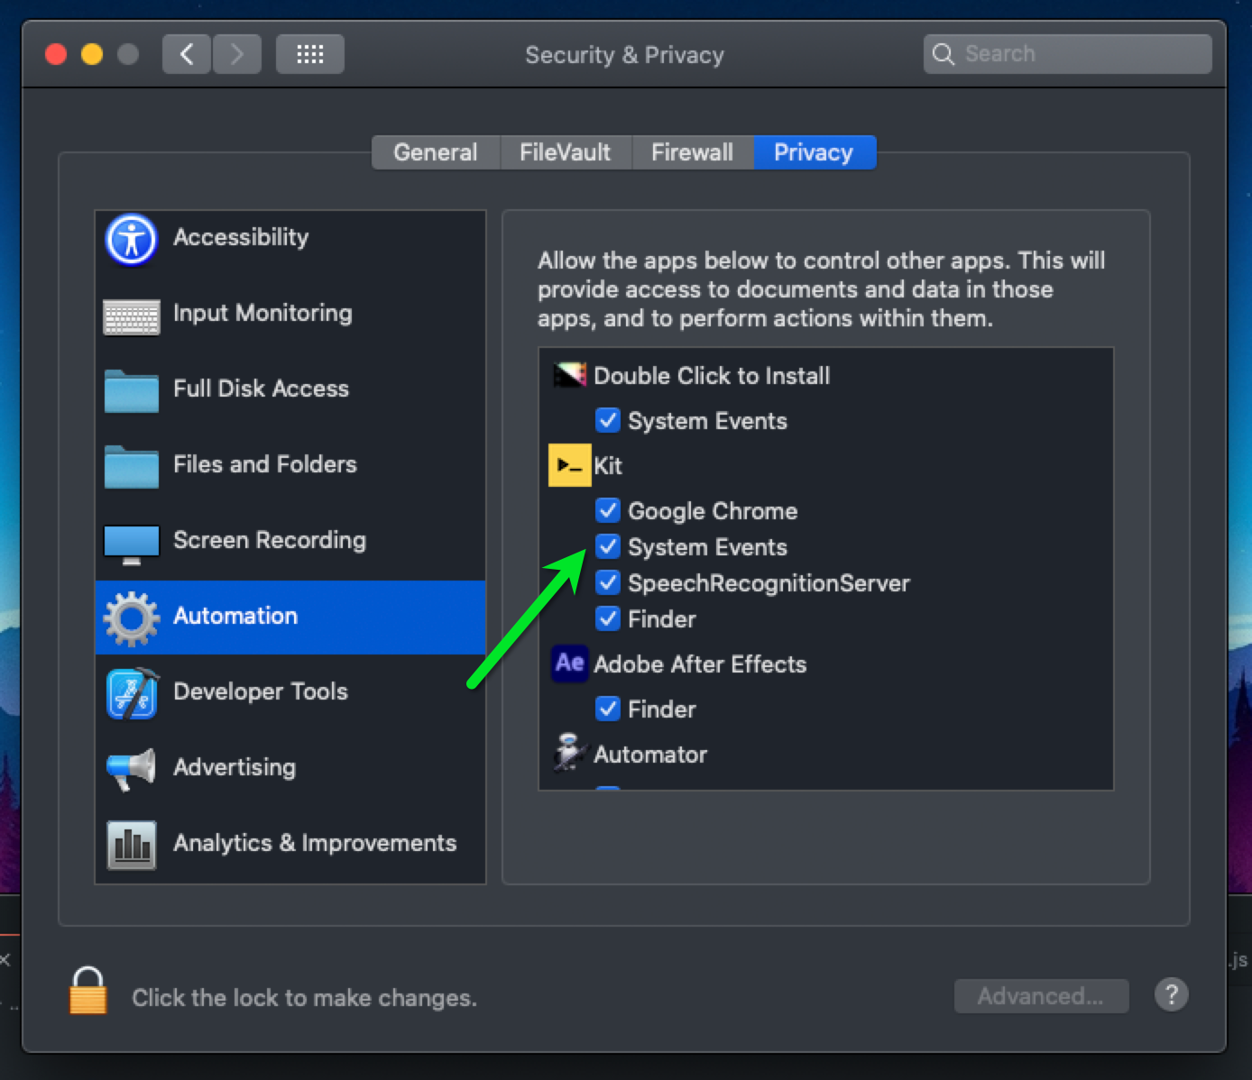Viewport: 1252px width, 1080px height.
Task: Select Developer Tools label
Action: 261,691
